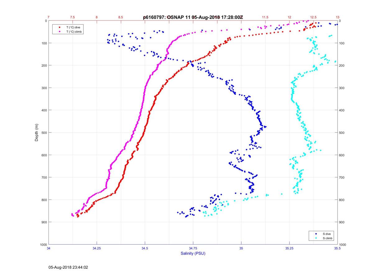This screenshot has height=275, width=373.
Task: Click depth tick 900 on left axis
Action: (44, 222)
